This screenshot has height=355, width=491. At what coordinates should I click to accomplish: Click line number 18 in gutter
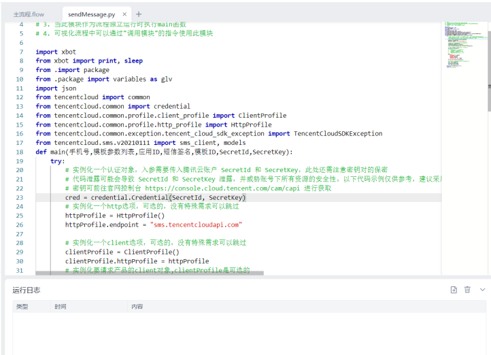pos(20,152)
